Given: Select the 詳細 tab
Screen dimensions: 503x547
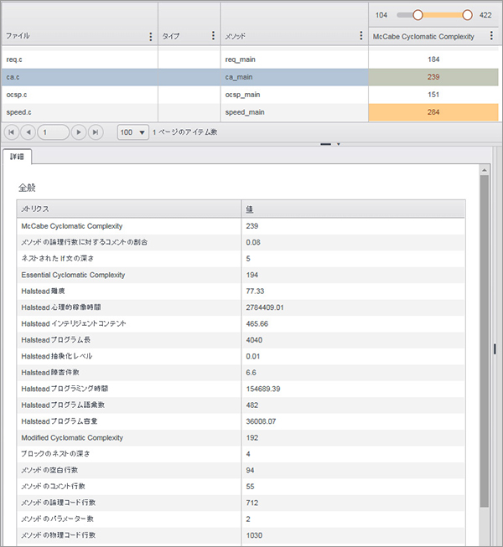Looking at the screenshot, I should [17, 157].
